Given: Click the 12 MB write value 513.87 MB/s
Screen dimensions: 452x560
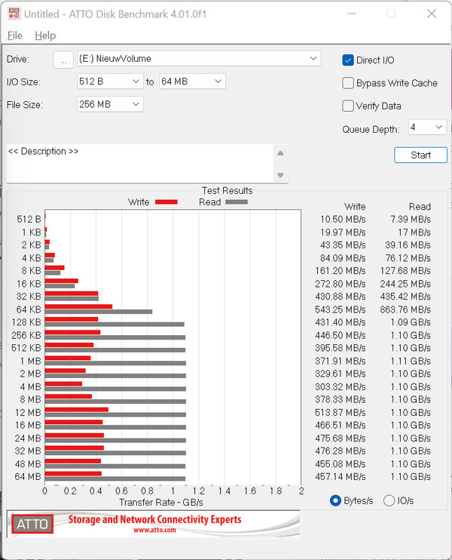Looking at the screenshot, I should [340, 413].
